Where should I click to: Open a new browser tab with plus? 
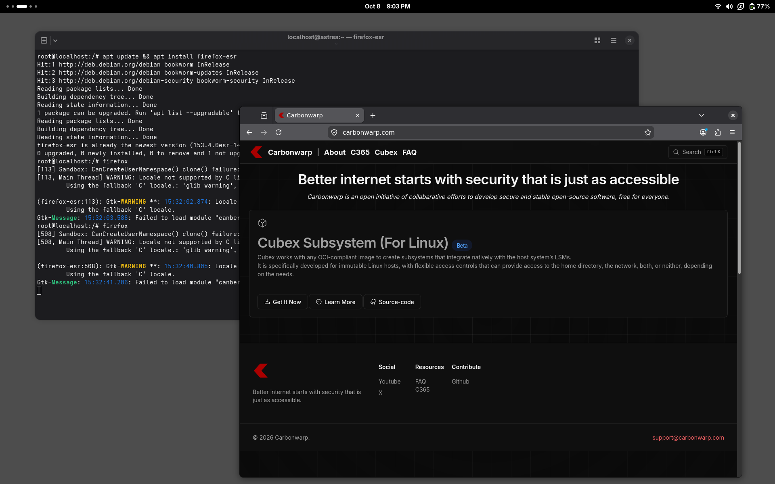(x=373, y=116)
